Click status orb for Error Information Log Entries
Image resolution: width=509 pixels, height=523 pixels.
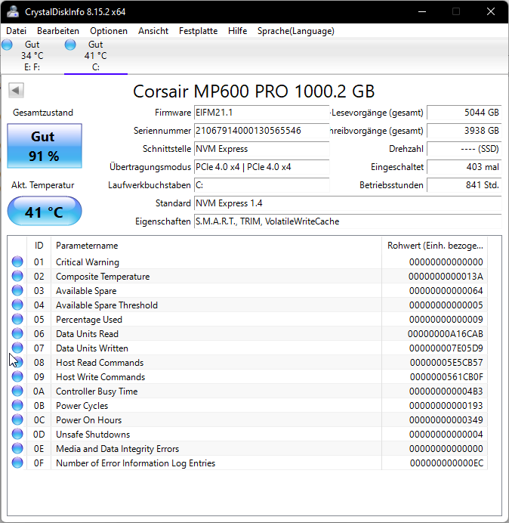tap(17, 463)
